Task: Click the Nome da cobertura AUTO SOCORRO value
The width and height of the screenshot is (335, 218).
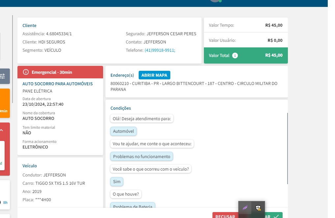Action: tap(38, 118)
